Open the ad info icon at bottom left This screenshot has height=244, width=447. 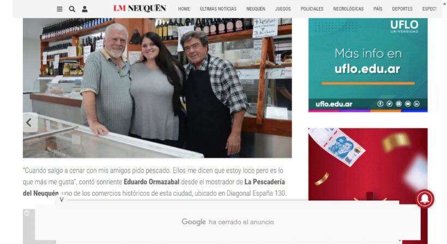click(x=27, y=212)
